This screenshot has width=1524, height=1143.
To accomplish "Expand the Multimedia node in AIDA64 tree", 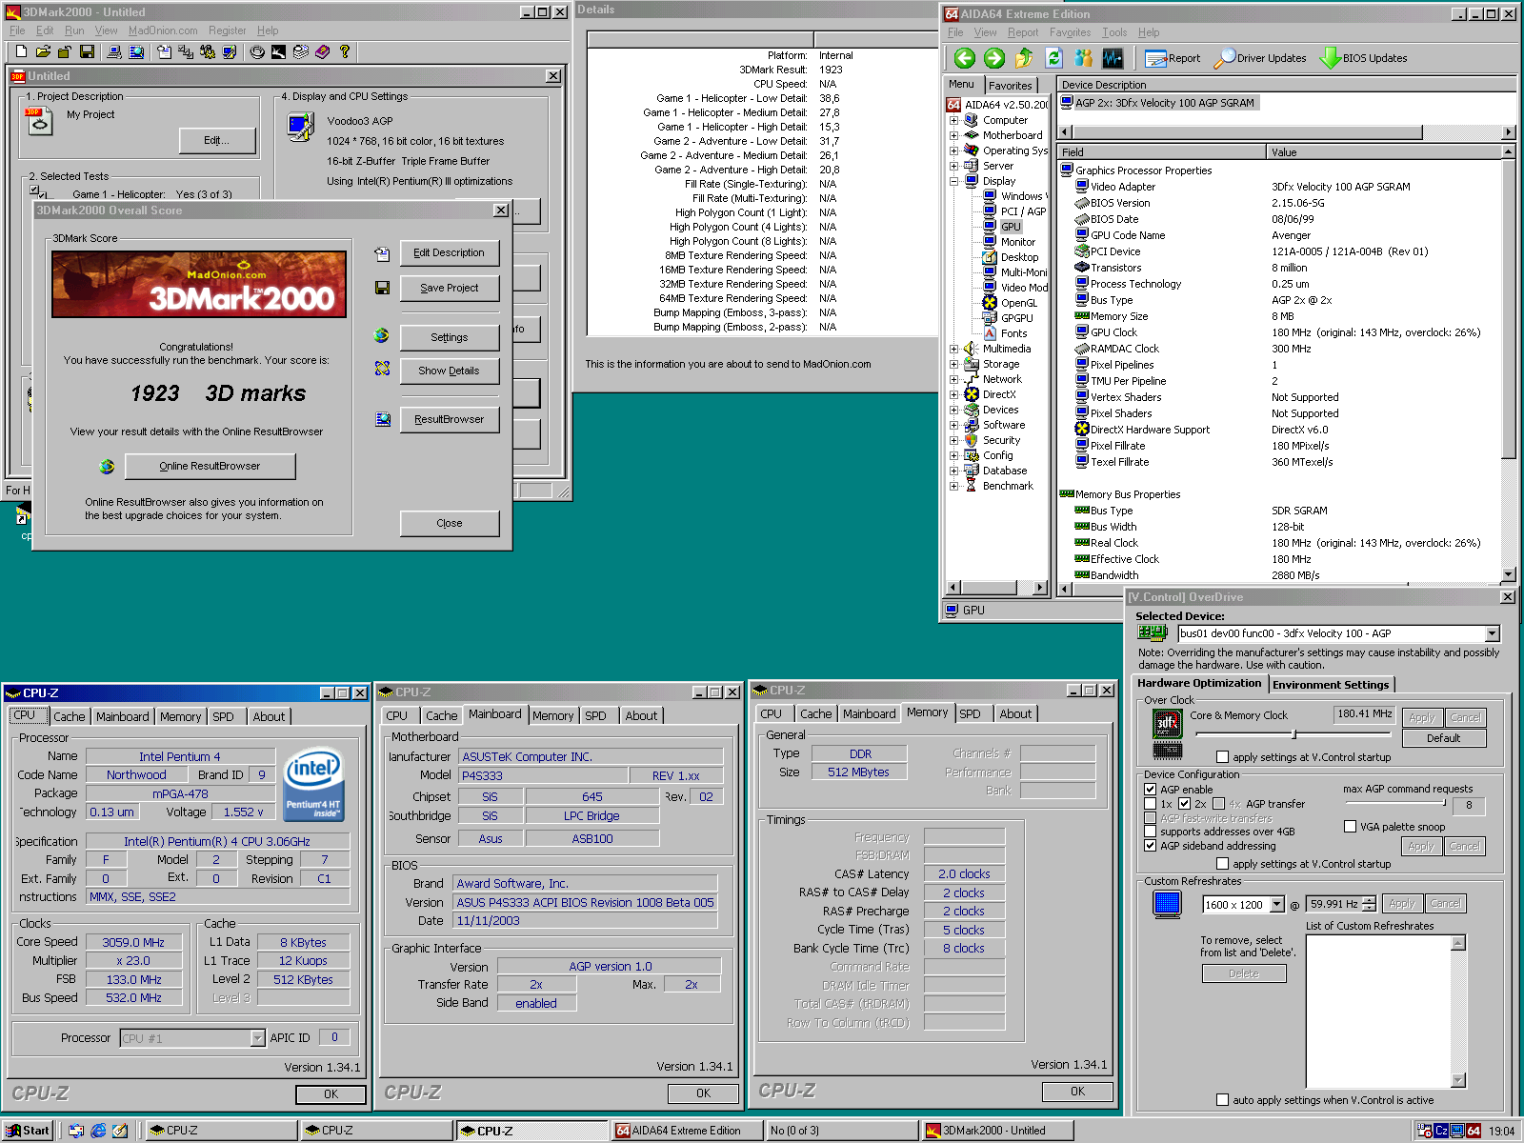I will click(953, 349).
